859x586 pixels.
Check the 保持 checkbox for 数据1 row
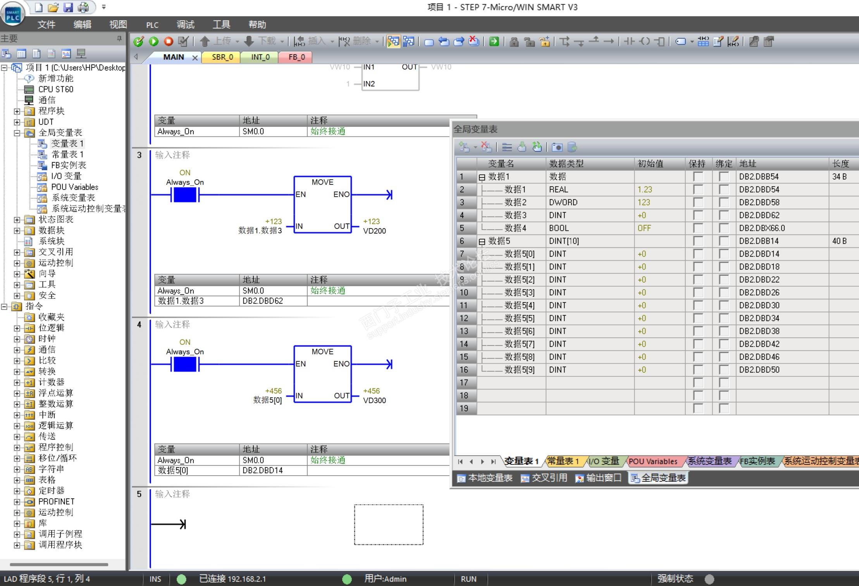coord(698,177)
